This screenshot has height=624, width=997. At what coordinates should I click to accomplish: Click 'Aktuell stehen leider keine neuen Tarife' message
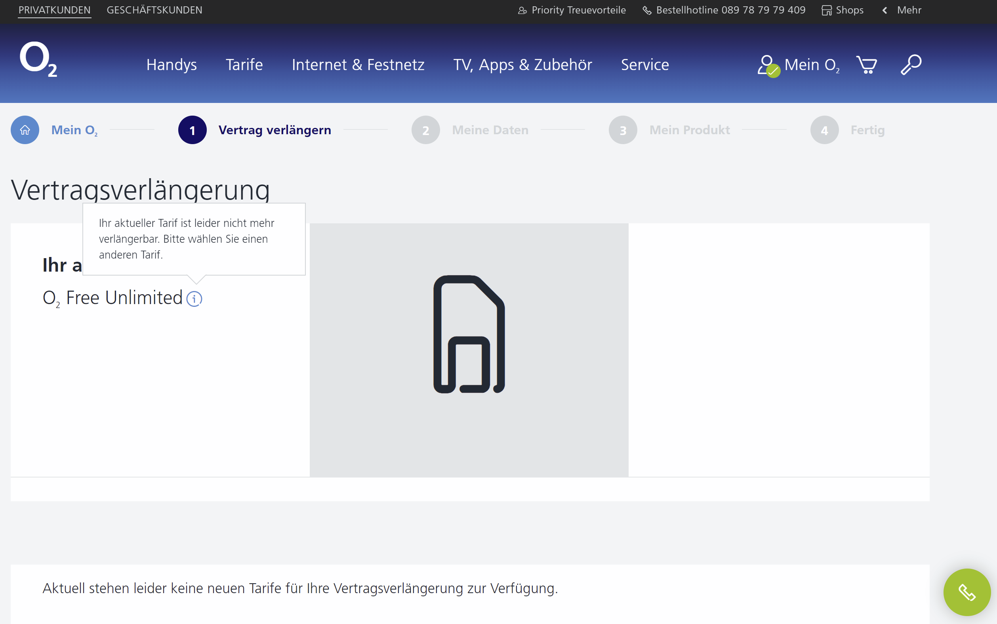[300, 588]
